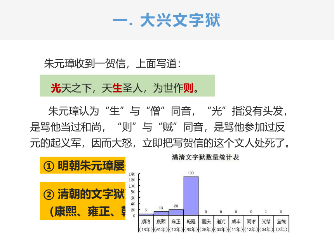Click chart title 满清文字狱数量统计表

[x=205, y=157]
